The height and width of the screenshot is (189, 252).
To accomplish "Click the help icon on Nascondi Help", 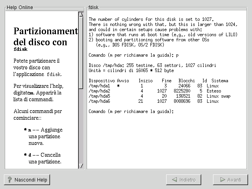I will click(9, 180).
